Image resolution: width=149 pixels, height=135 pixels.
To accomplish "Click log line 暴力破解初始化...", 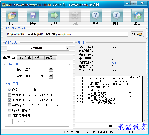I will [94, 87].
